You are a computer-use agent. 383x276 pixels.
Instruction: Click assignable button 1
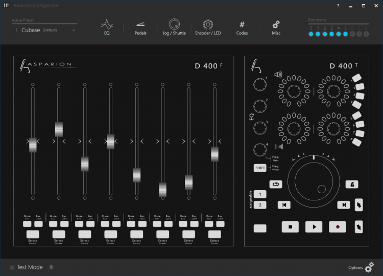coord(260,194)
